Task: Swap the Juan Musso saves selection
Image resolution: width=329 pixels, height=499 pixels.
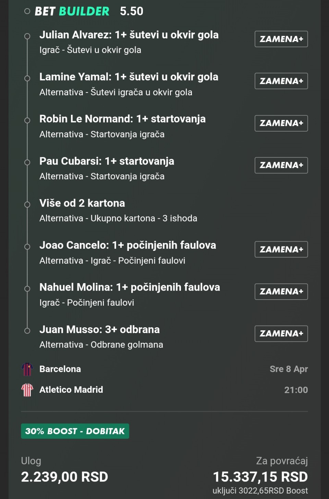Action: point(281,333)
